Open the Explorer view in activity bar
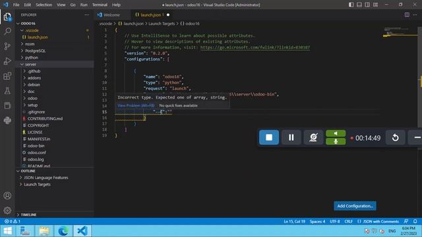 click(7, 17)
